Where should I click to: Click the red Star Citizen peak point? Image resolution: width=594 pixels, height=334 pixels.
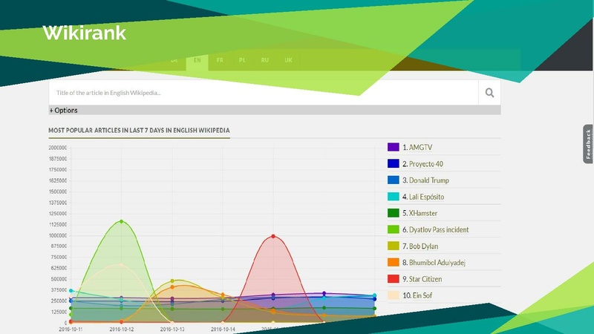coord(273,236)
